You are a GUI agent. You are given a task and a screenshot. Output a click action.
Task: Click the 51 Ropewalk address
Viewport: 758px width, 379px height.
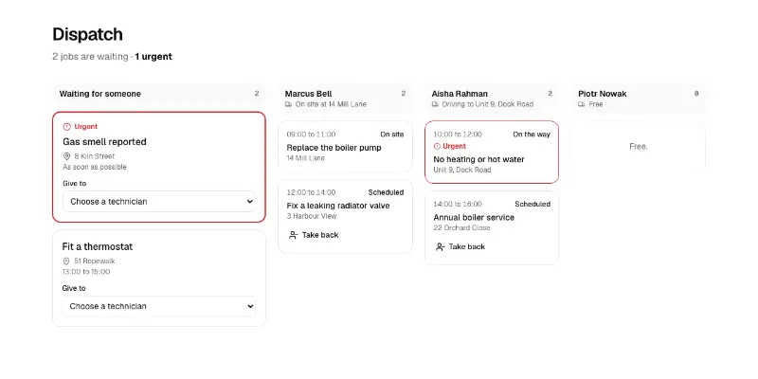94,262
